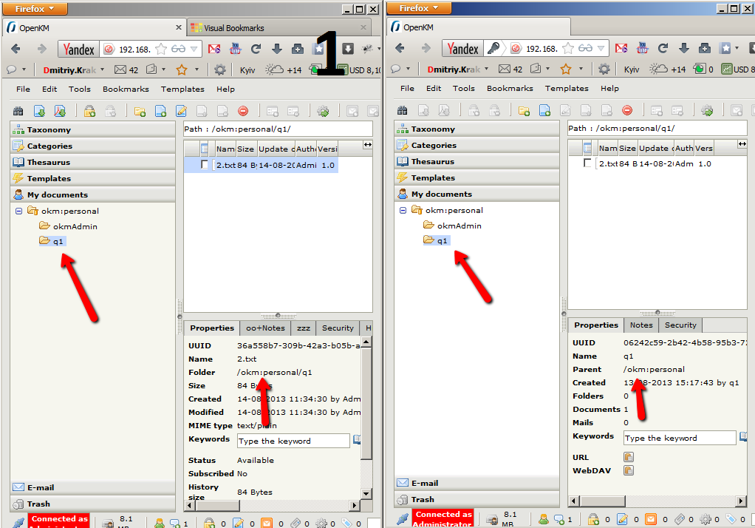Click the properties panel scrollbar in left window
Viewport: 755px width, 528px height.
[366, 399]
